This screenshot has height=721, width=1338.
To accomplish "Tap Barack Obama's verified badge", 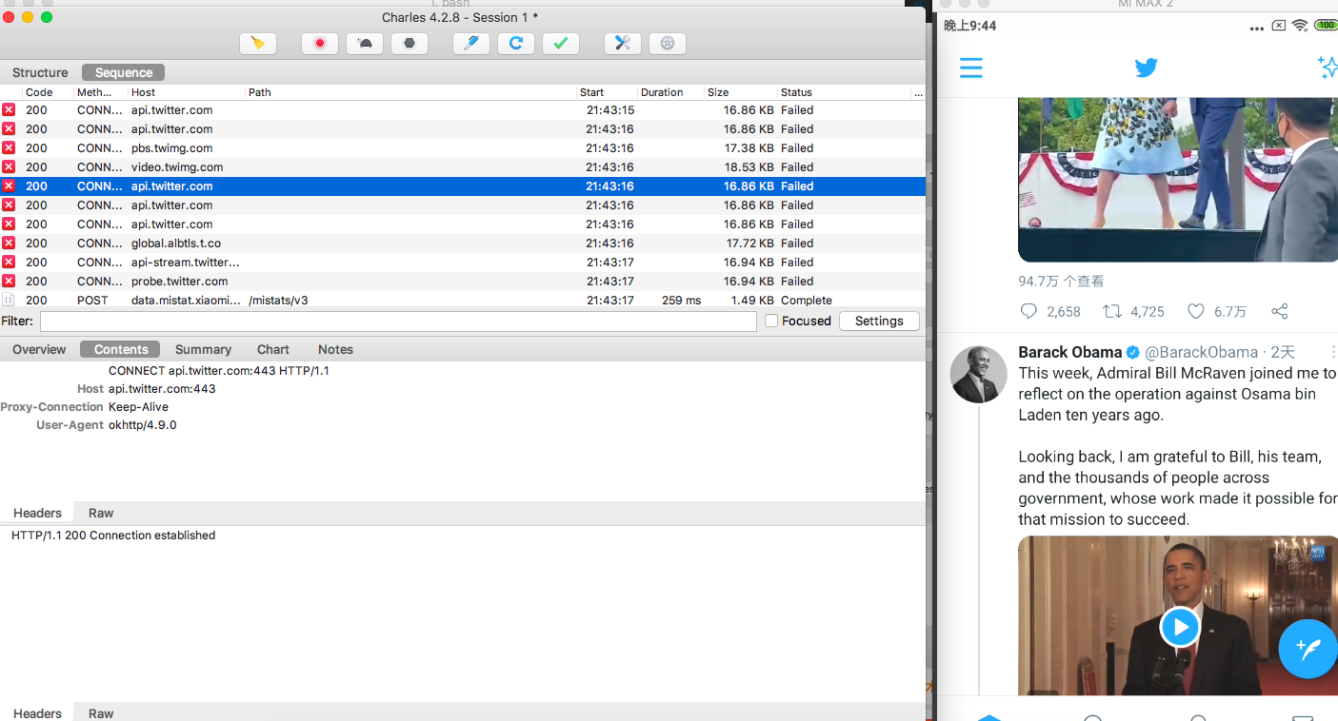I will tap(1133, 352).
